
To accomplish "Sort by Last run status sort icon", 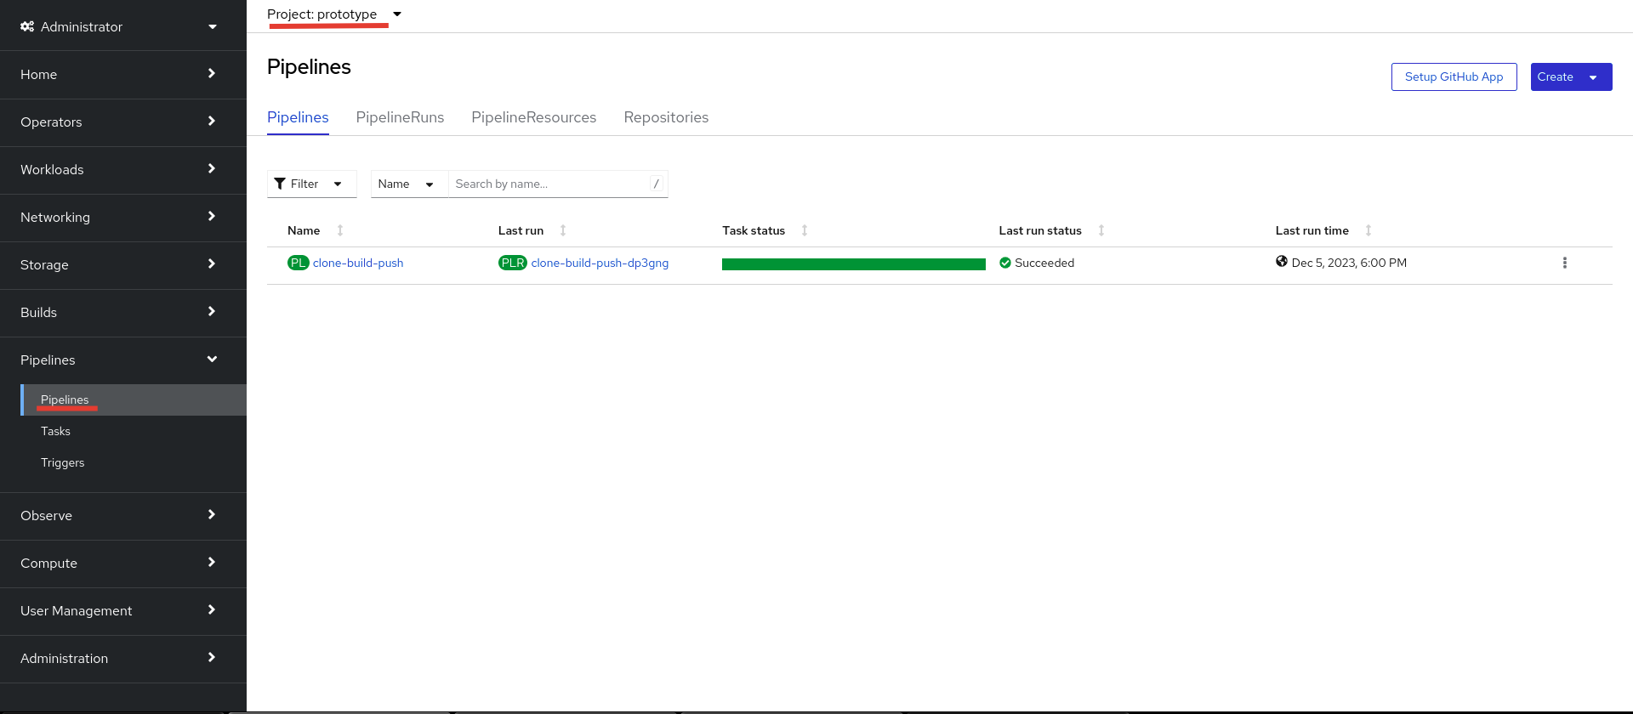I will pyautogui.click(x=1101, y=230).
